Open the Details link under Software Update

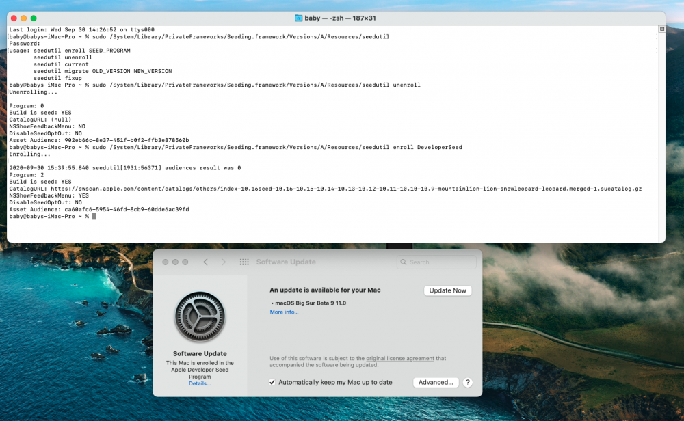click(x=200, y=383)
